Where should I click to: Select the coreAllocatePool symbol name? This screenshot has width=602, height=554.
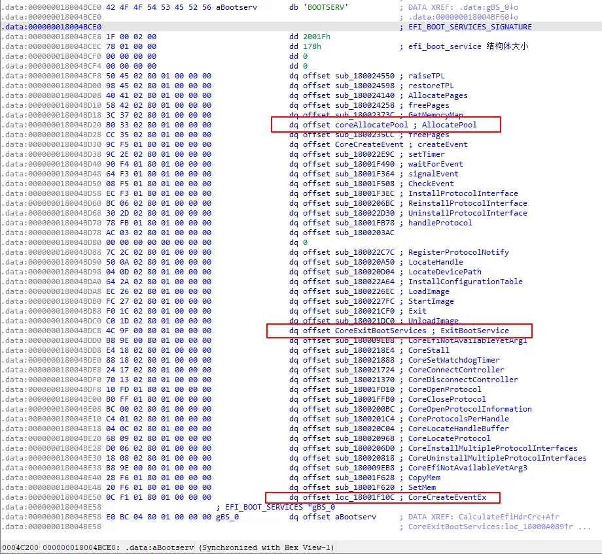coord(372,125)
